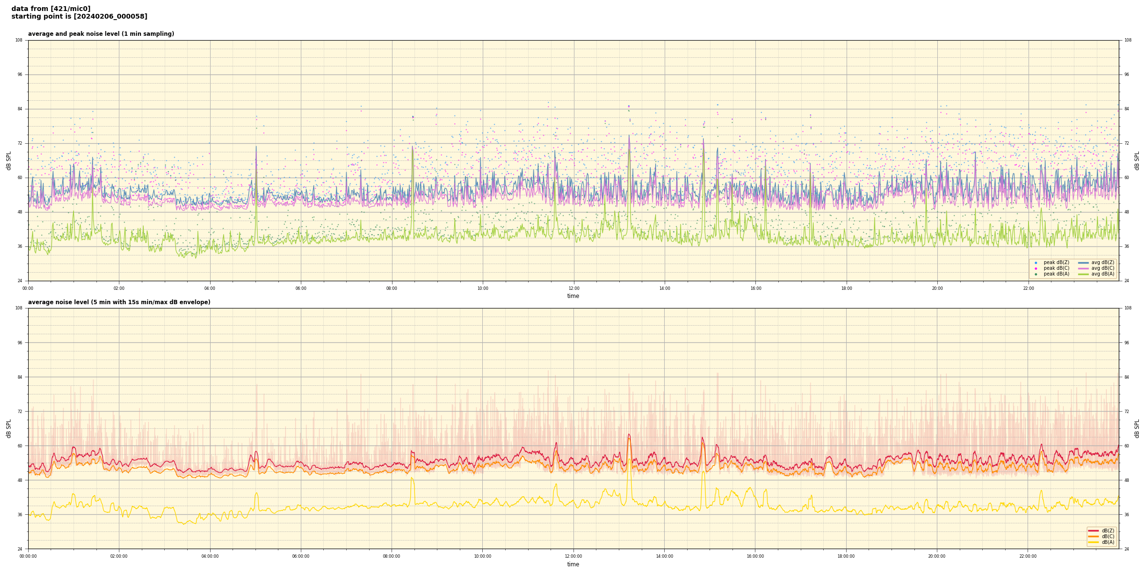
Task: Click the 18:00:00 tick on bottom chart
Action: [846, 556]
